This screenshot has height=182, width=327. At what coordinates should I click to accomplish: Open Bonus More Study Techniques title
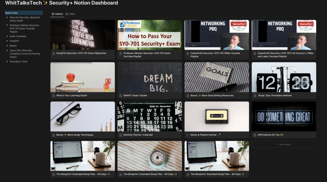point(75,135)
